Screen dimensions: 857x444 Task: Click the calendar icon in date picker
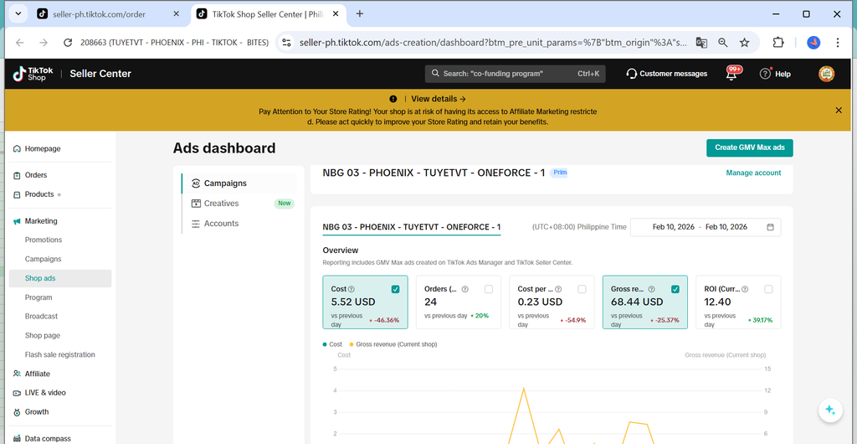(x=770, y=227)
